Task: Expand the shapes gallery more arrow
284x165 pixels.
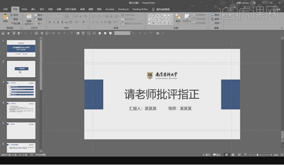Action: pos(172,23)
